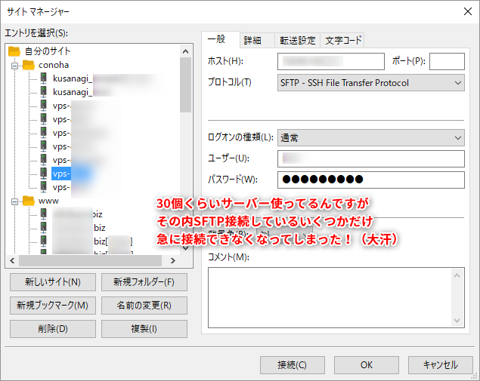Select the www folder label
The image size is (480, 381).
48,201
